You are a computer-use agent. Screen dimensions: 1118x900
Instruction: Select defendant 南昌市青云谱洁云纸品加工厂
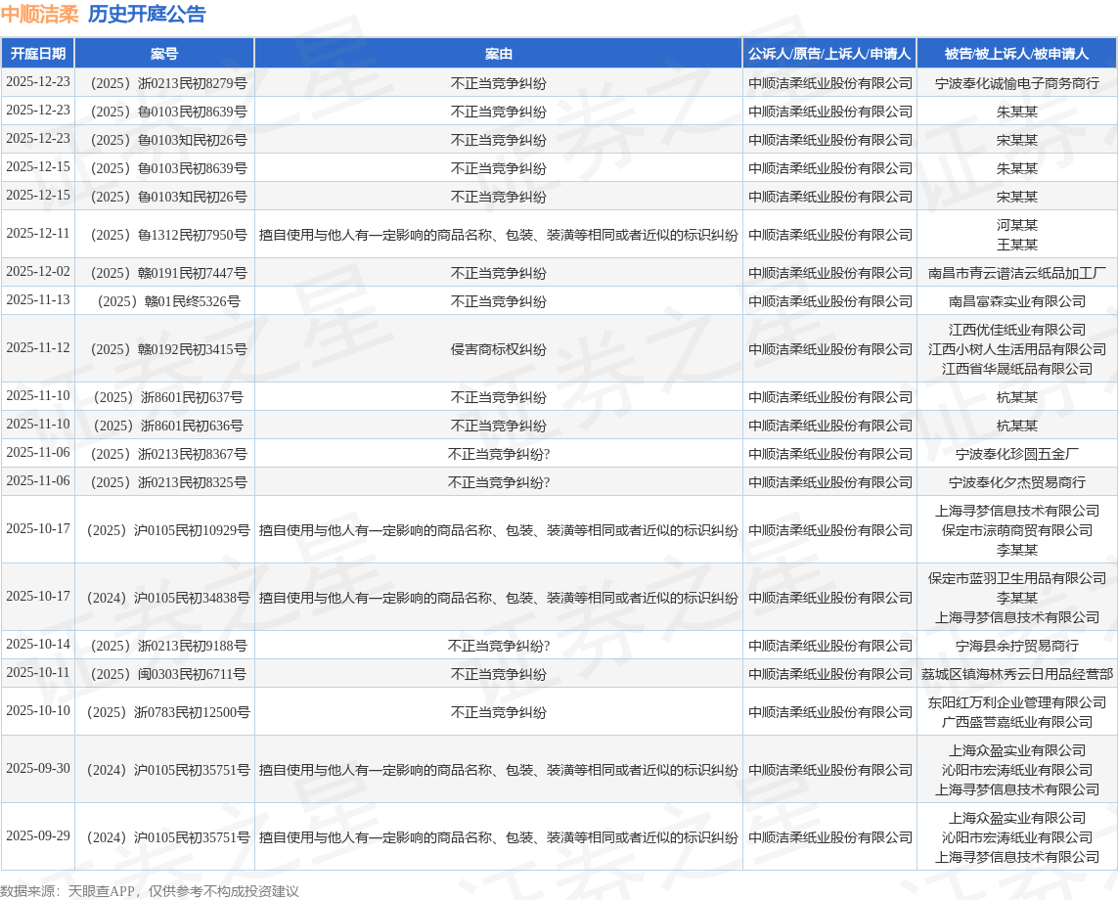tap(1016, 273)
